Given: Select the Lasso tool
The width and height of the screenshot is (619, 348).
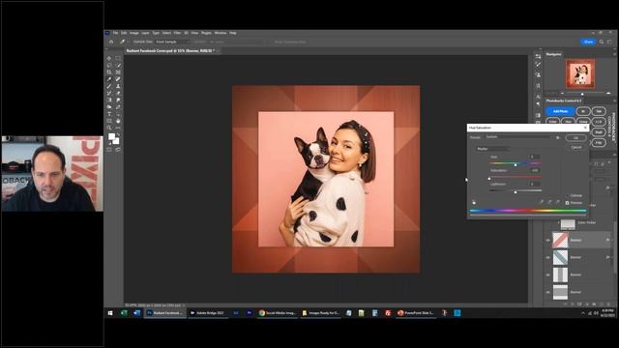Looking at the screenshot, I should coord(109,66).
